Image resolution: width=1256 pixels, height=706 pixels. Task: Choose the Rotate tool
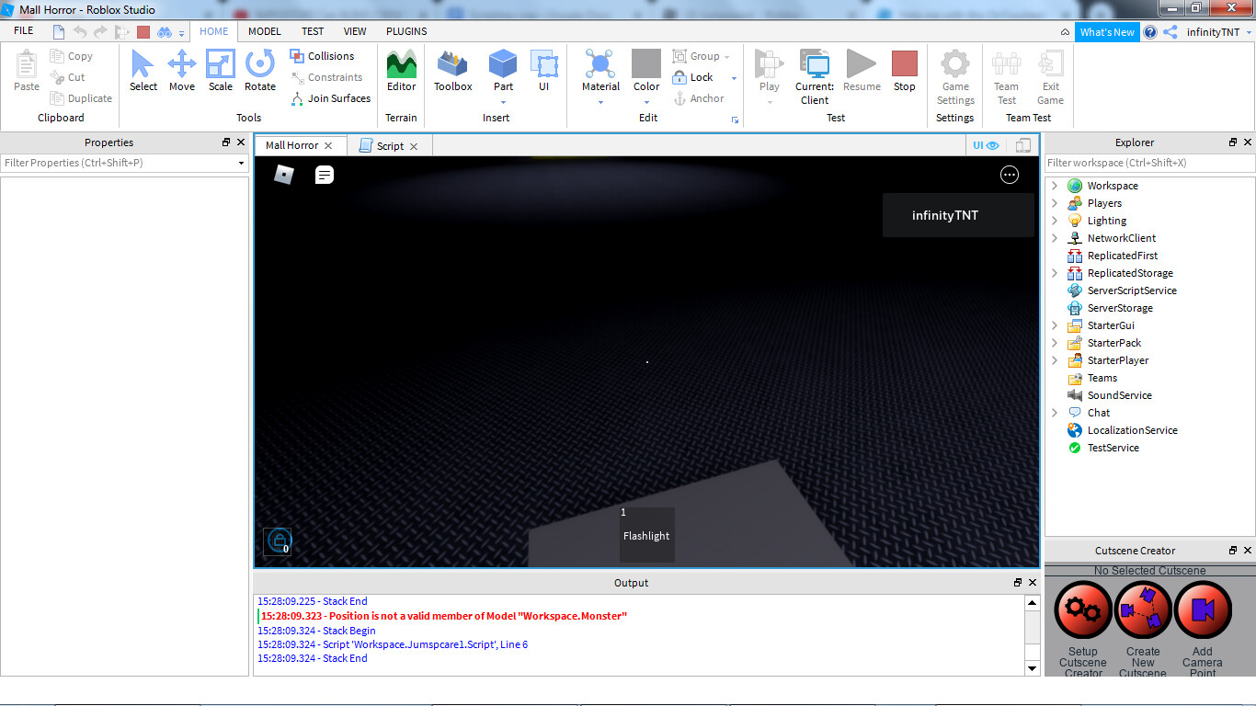point(259,71)
